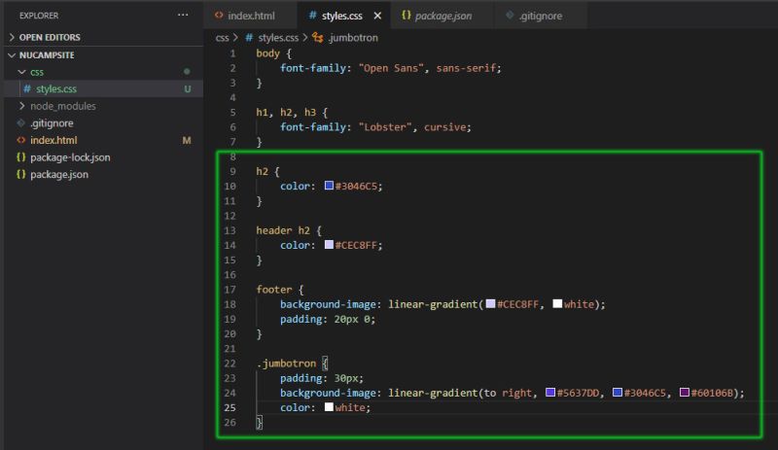Click the hash icon beside styles.css in Explorer
Viewport: 778px width, 450px height.
coord(27,88)
